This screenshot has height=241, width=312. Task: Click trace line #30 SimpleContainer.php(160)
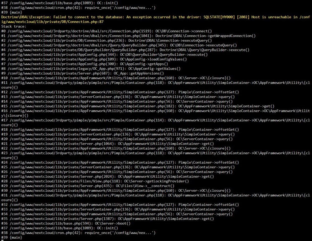116,190
